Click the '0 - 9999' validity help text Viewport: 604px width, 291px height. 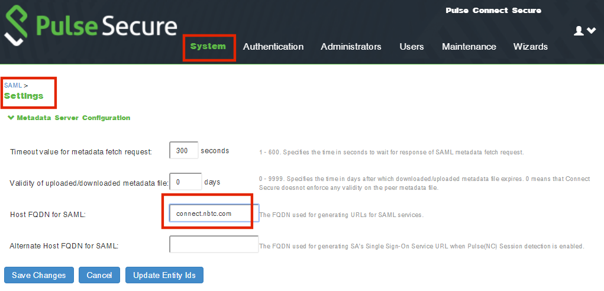425,183
